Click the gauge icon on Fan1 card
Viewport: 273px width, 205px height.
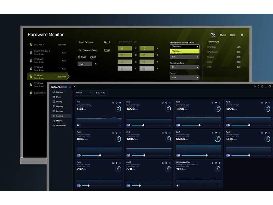[x=113, y=103]
